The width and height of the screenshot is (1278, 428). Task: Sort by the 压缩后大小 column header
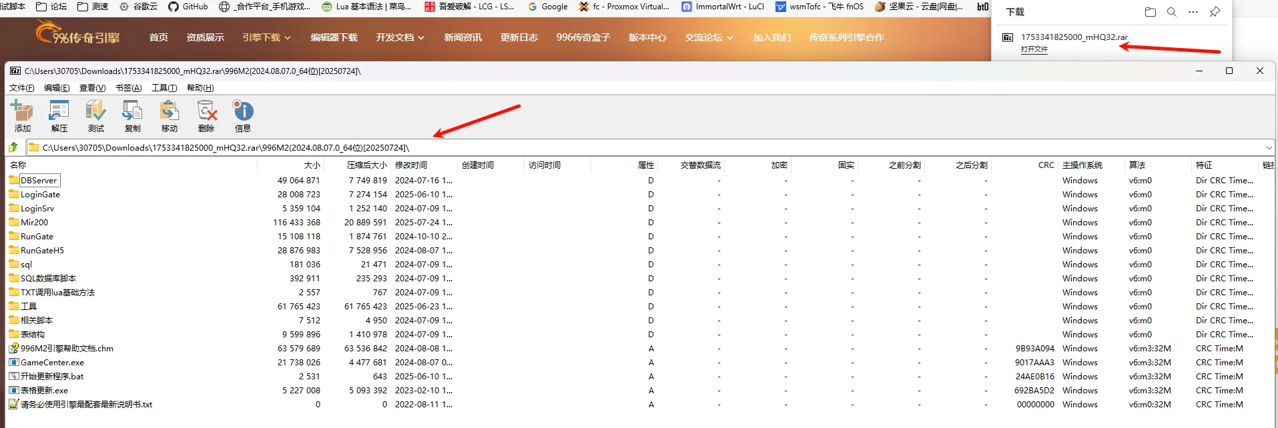pos(357,165)
